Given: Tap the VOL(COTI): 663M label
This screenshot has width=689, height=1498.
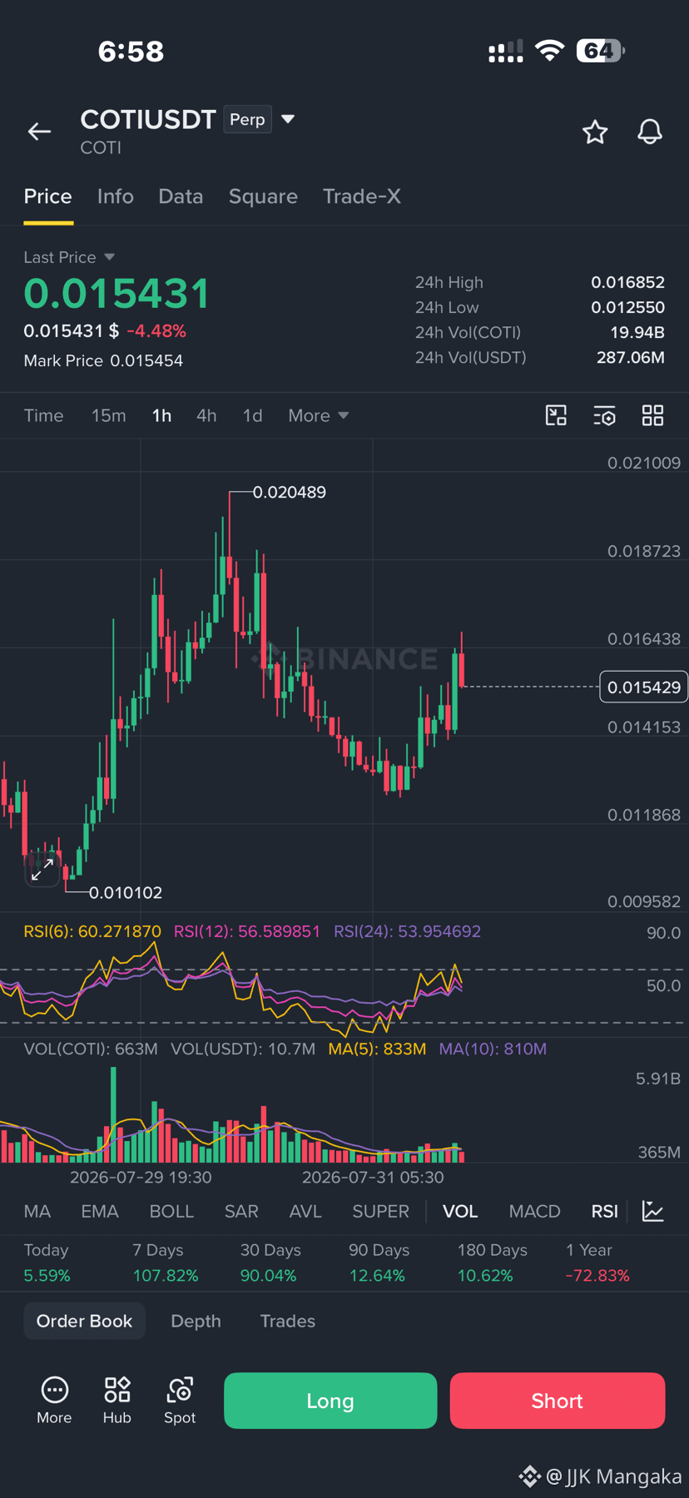Looking at the screenshot, I should (x=91, y=1049).
